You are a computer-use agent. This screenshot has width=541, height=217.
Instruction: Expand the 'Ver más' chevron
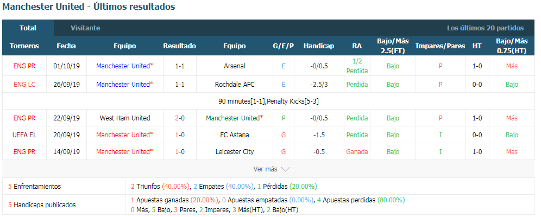[x=285, y=169]
